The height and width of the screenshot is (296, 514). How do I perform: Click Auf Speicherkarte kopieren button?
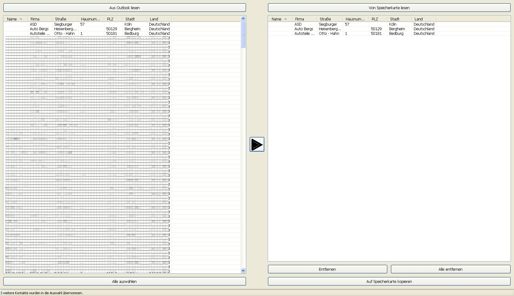click(x=389, y=281)
